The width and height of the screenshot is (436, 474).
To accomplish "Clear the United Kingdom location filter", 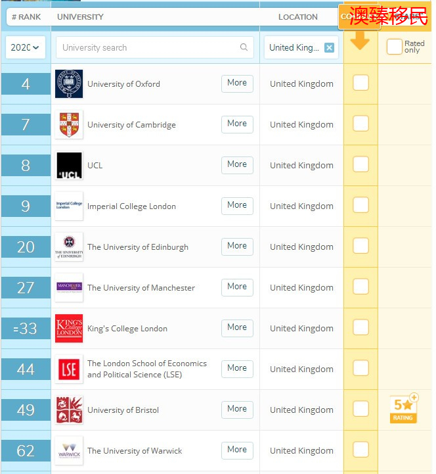I will point(329,47).
